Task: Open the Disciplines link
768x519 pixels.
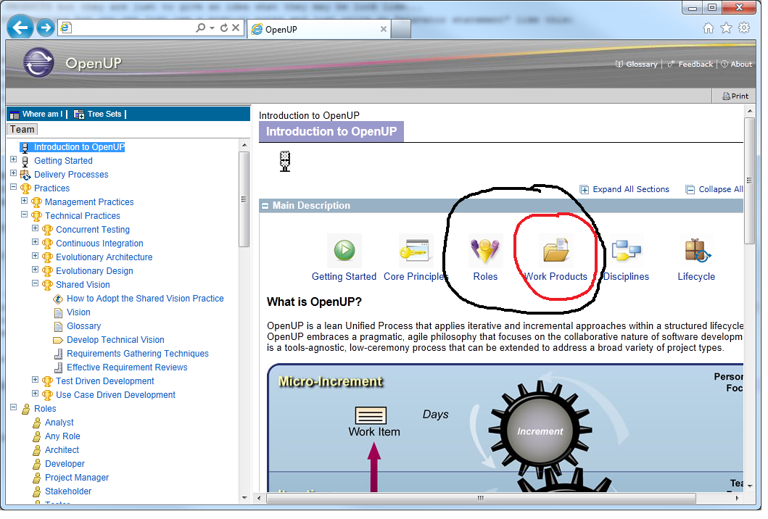Action: coord(626,277)
